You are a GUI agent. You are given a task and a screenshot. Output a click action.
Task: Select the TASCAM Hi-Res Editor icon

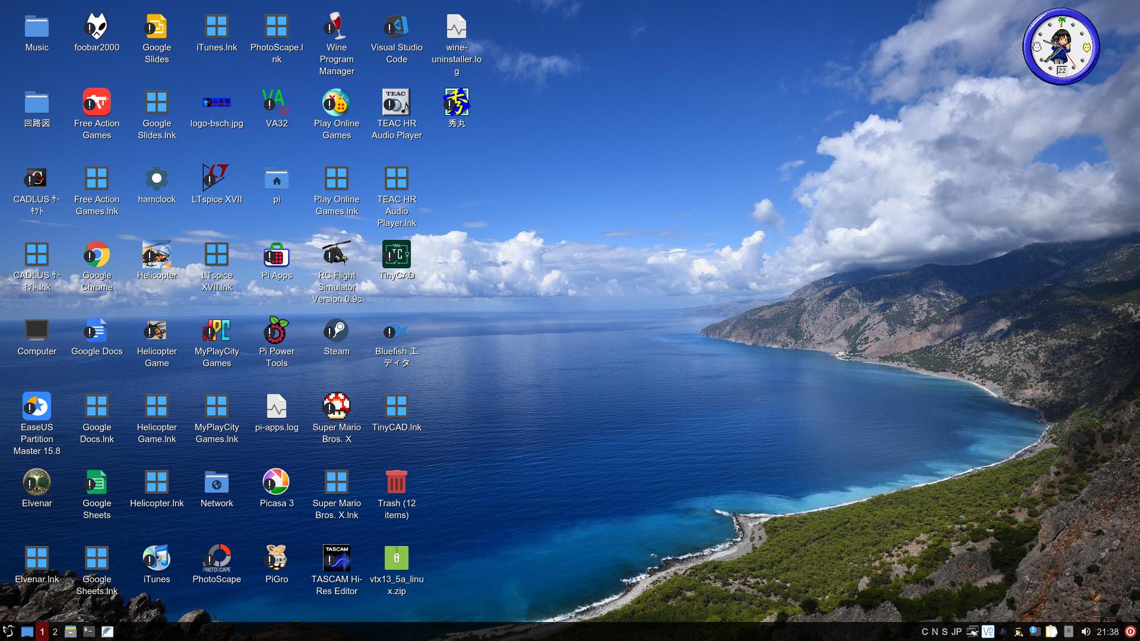point(337,559)
